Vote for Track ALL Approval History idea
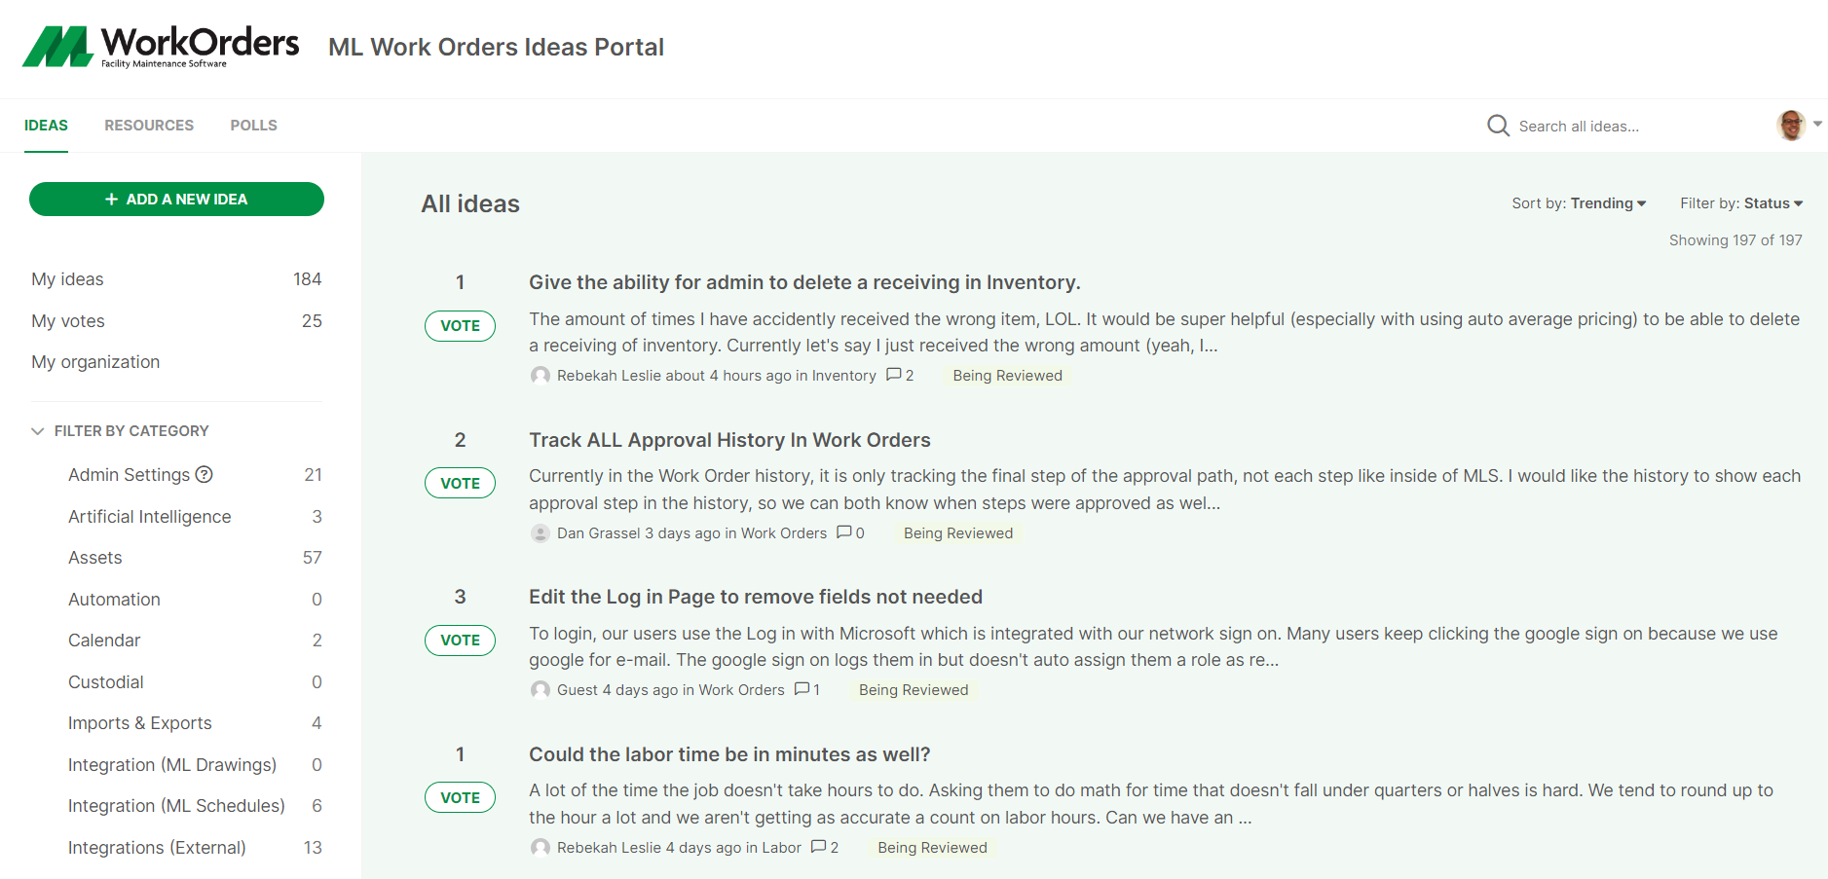The height and width of the screenshot is (879, 1828). point(460,483)
